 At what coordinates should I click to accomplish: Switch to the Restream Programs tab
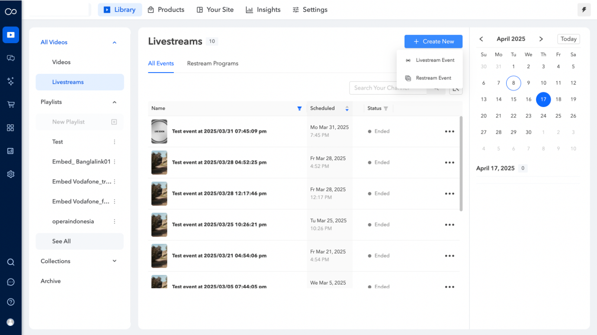212,63
